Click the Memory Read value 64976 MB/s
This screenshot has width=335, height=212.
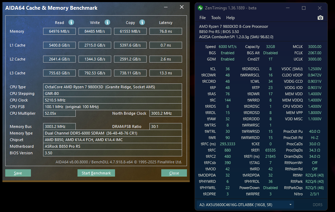[59, 31]
